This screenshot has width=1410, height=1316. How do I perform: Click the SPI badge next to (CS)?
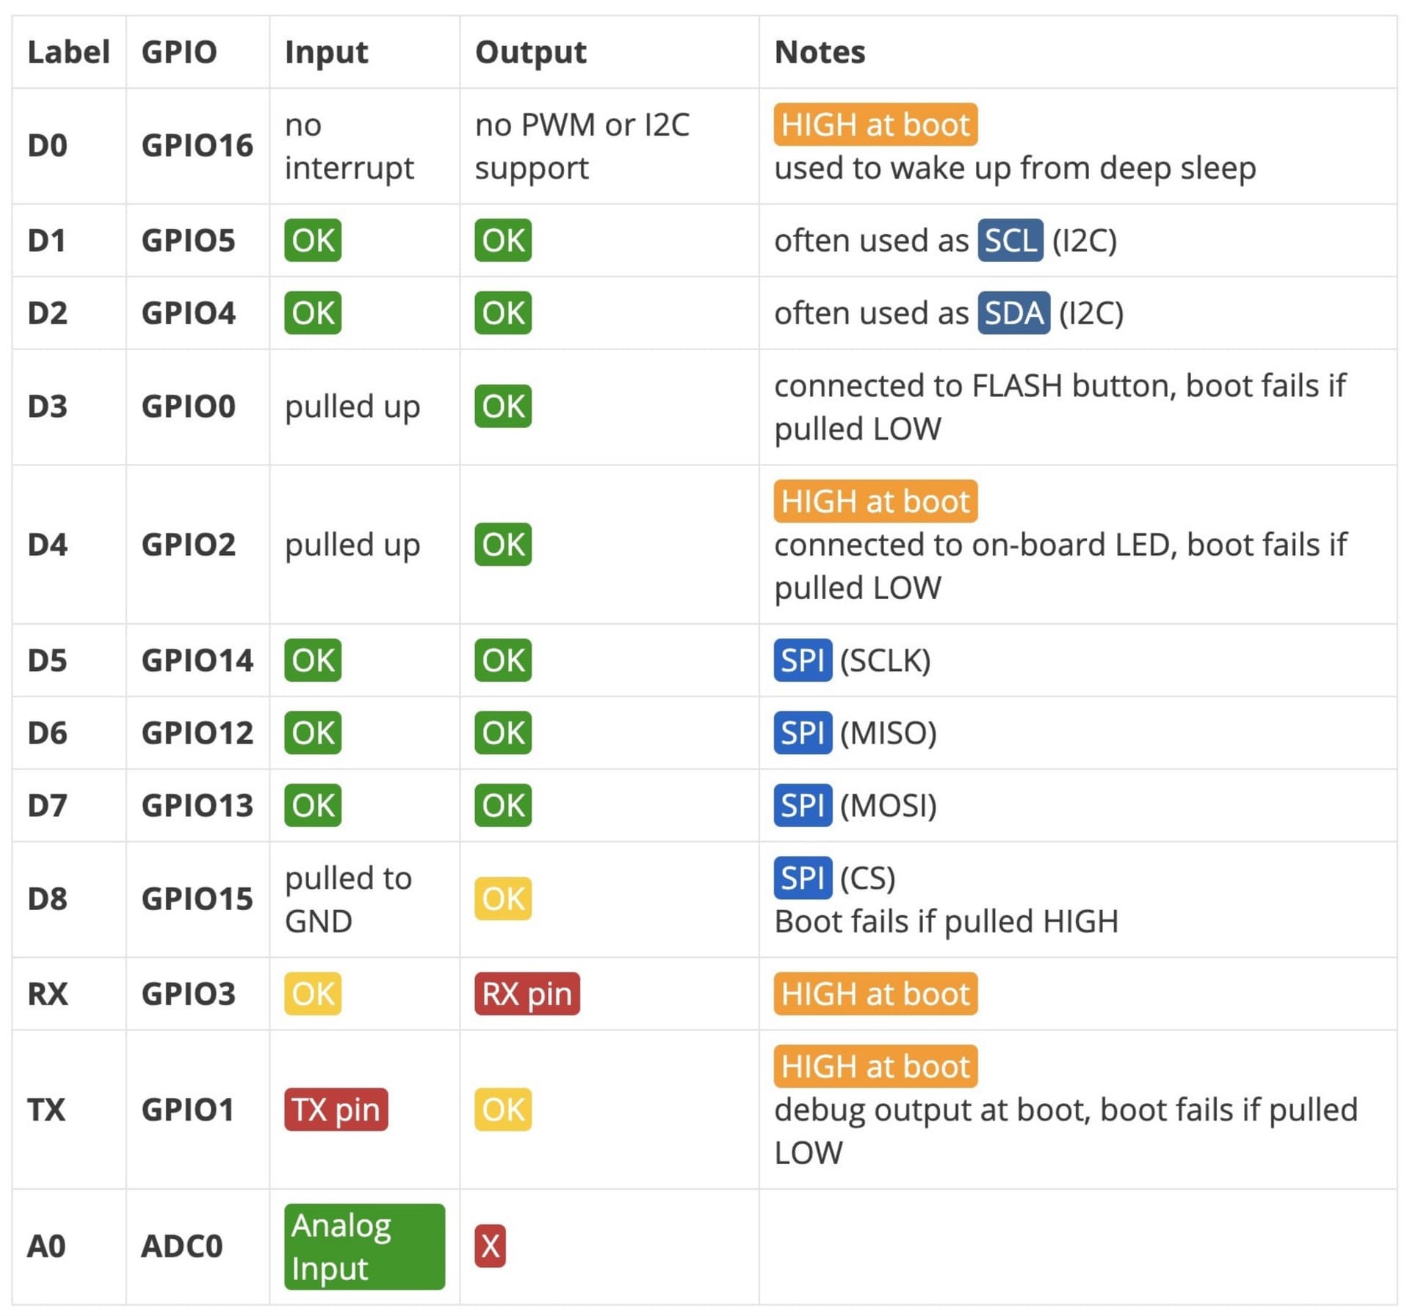tap(803, 878)
